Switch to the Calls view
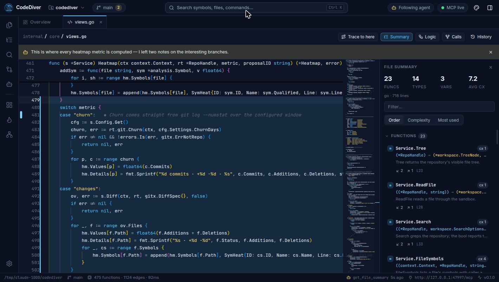499x282 pixels. tap(453, 37)
